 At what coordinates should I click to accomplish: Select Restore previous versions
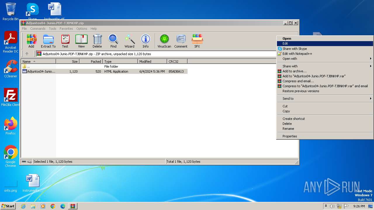tap(325, 91)
